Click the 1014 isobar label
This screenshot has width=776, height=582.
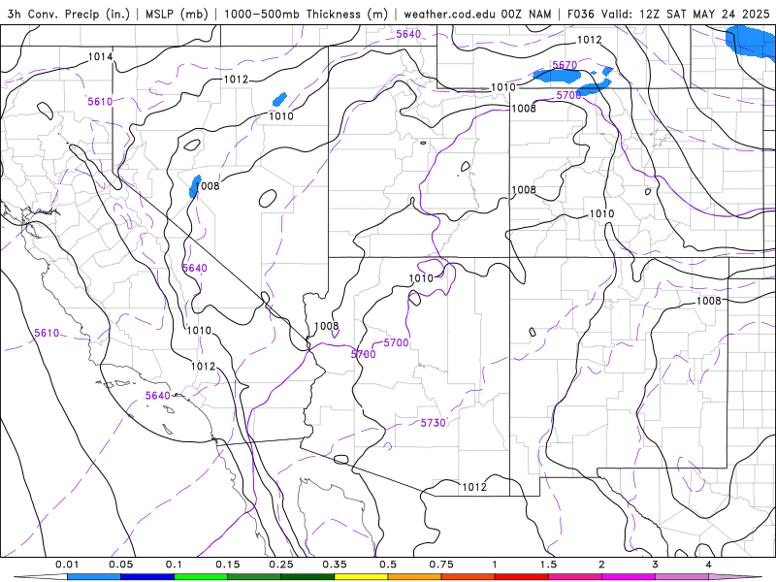tap(101, 57)
